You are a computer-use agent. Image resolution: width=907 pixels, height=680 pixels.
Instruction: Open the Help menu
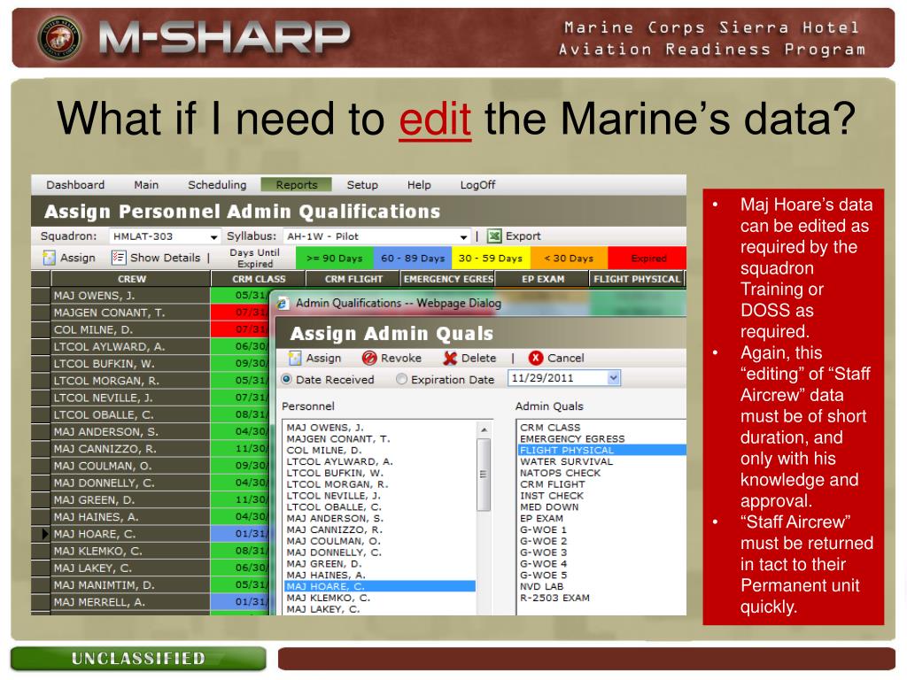point(419,185)
